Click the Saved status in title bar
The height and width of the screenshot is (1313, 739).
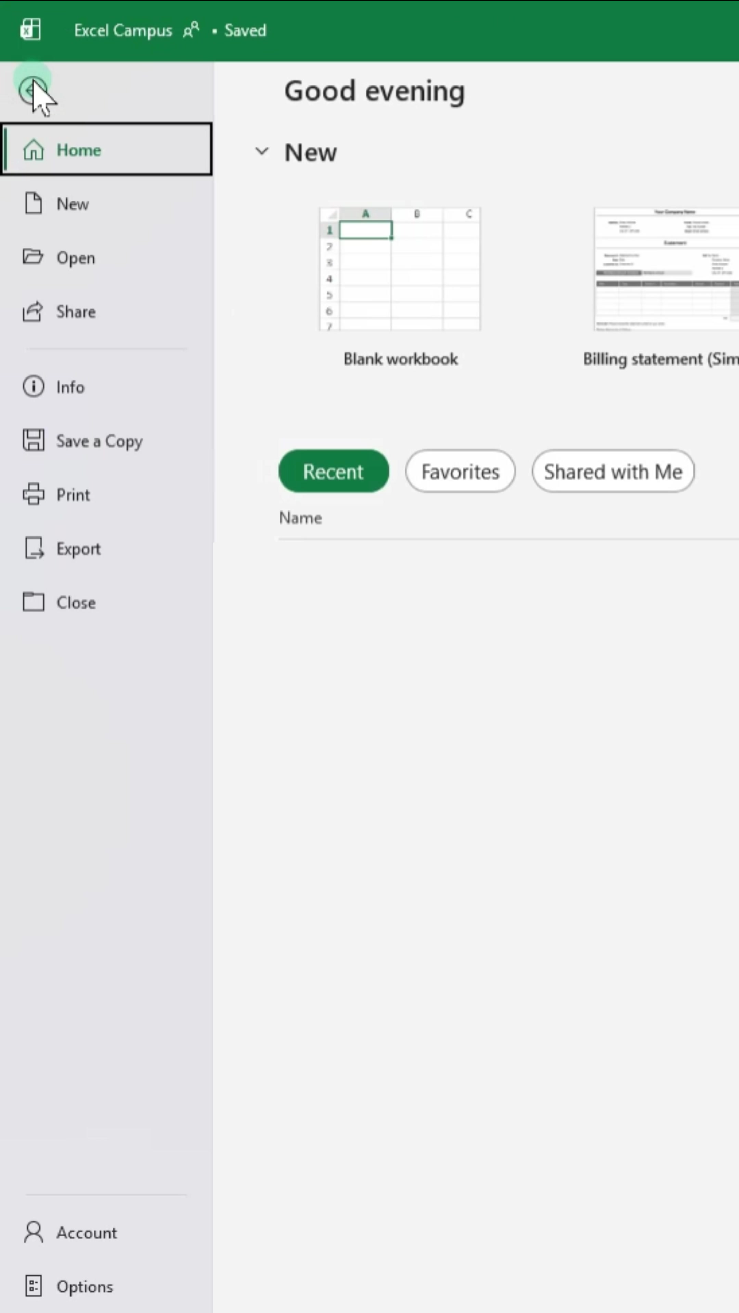point(245,30)
